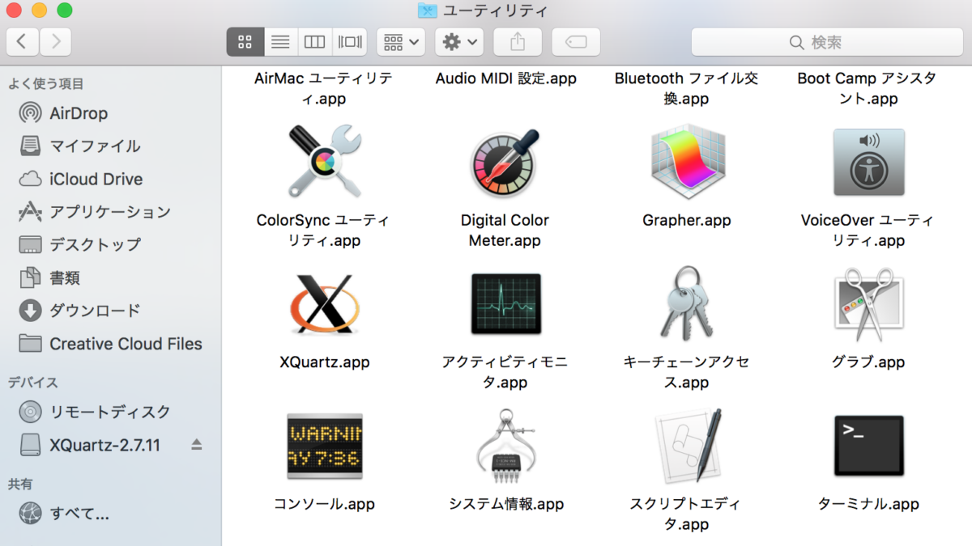Switch to Cover Flow view

click(350, 41)
